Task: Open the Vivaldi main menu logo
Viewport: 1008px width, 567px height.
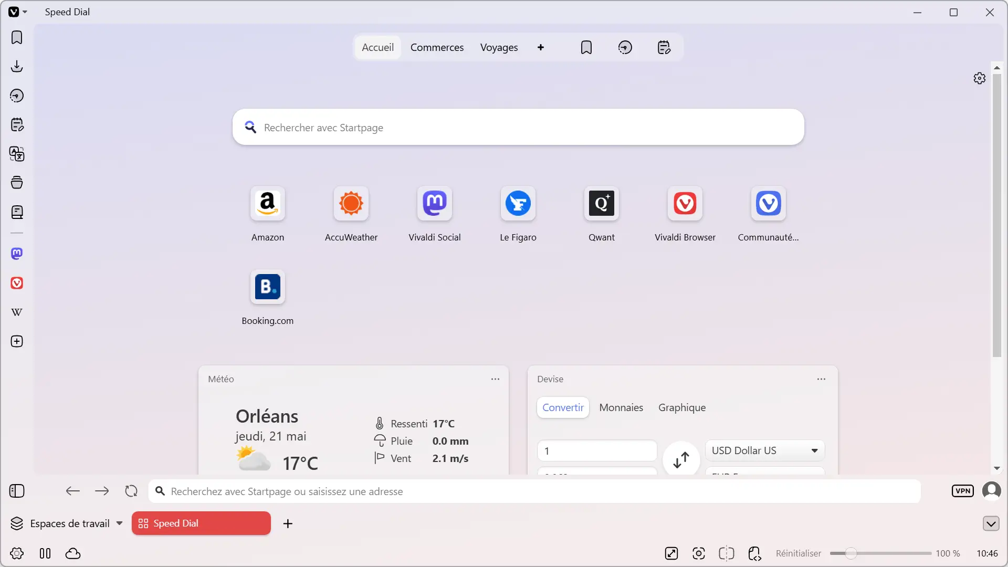Action: click(14, 12)
